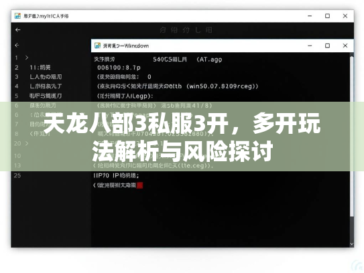Image resolution: width=364 pixels, height=273 pixels.
Task: Click the red cursor block at last line
Action: [139, 185]
